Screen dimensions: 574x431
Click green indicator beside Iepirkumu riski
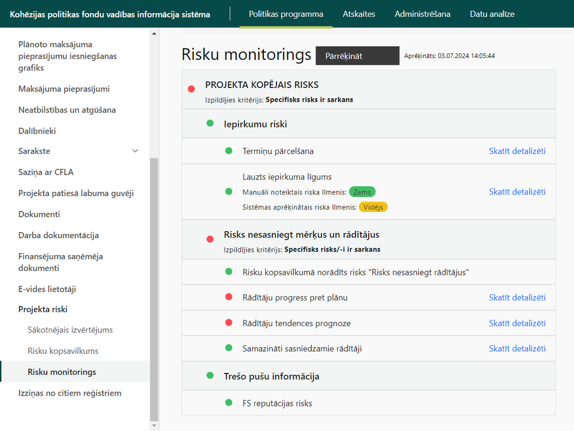tap(209, 123)
